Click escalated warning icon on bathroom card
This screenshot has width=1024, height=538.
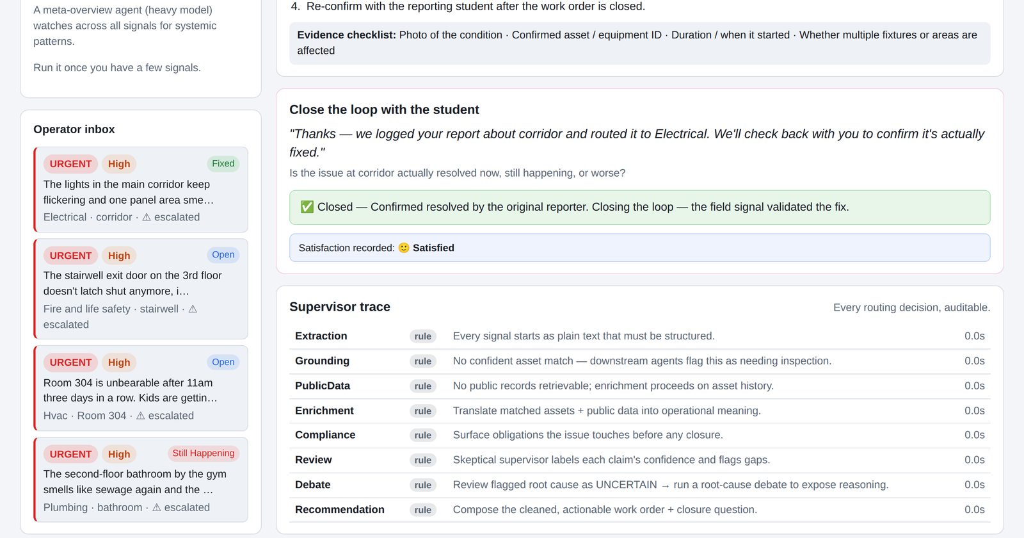(156, 507)
